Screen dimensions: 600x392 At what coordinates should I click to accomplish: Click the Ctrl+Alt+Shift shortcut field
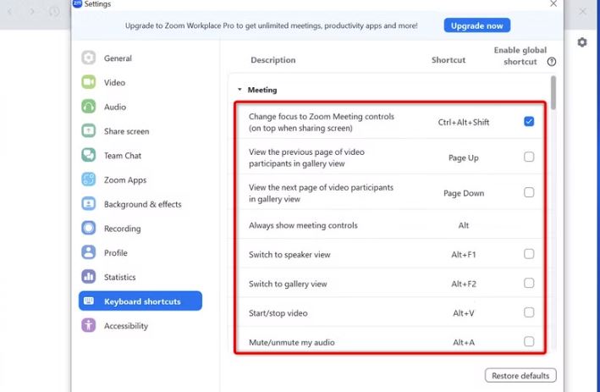click(464, 122)
